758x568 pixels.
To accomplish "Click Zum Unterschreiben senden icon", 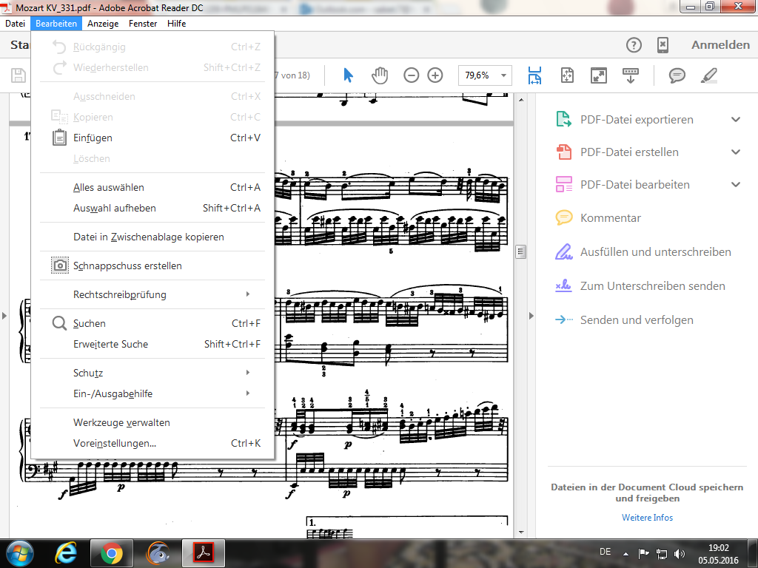I will pyautogui.click(x=563, y=286).
